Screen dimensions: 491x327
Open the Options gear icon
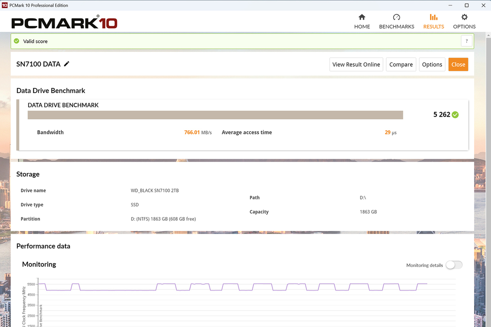click(464, 17)
